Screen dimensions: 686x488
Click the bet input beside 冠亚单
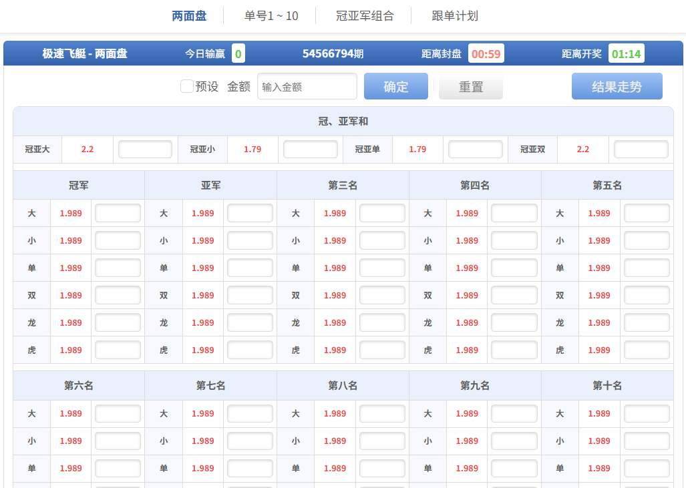tap(475, 149)
